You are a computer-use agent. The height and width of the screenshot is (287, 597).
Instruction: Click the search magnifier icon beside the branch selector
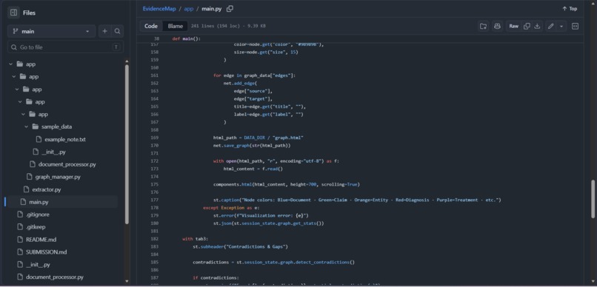pos(117,31)
